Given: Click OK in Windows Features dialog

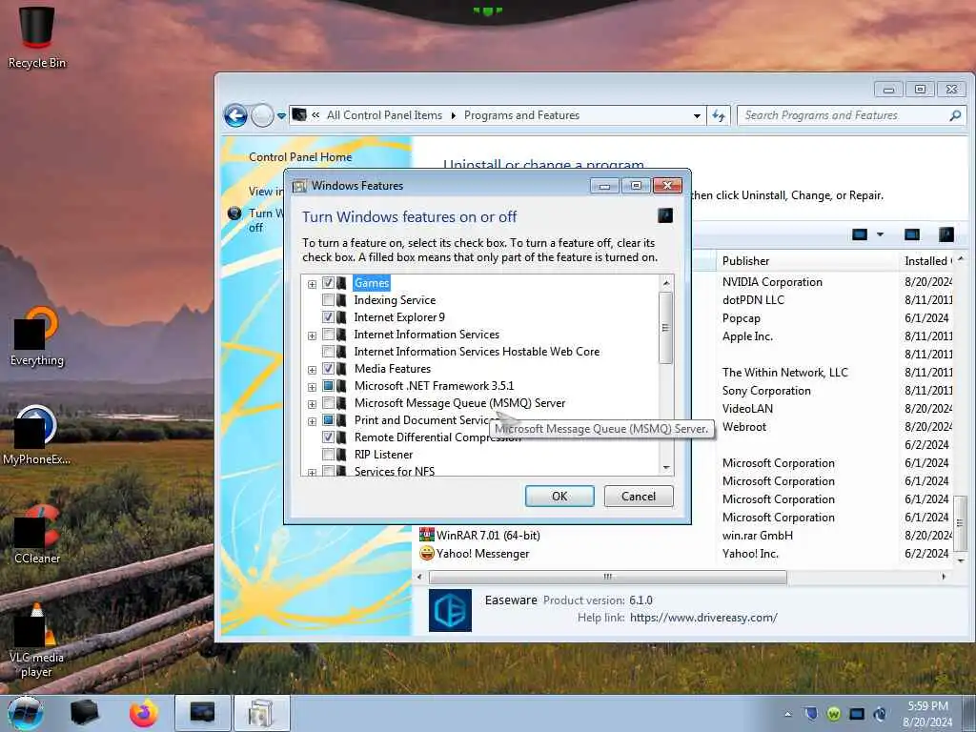Looking at the screenshot, I should (559, 496).
